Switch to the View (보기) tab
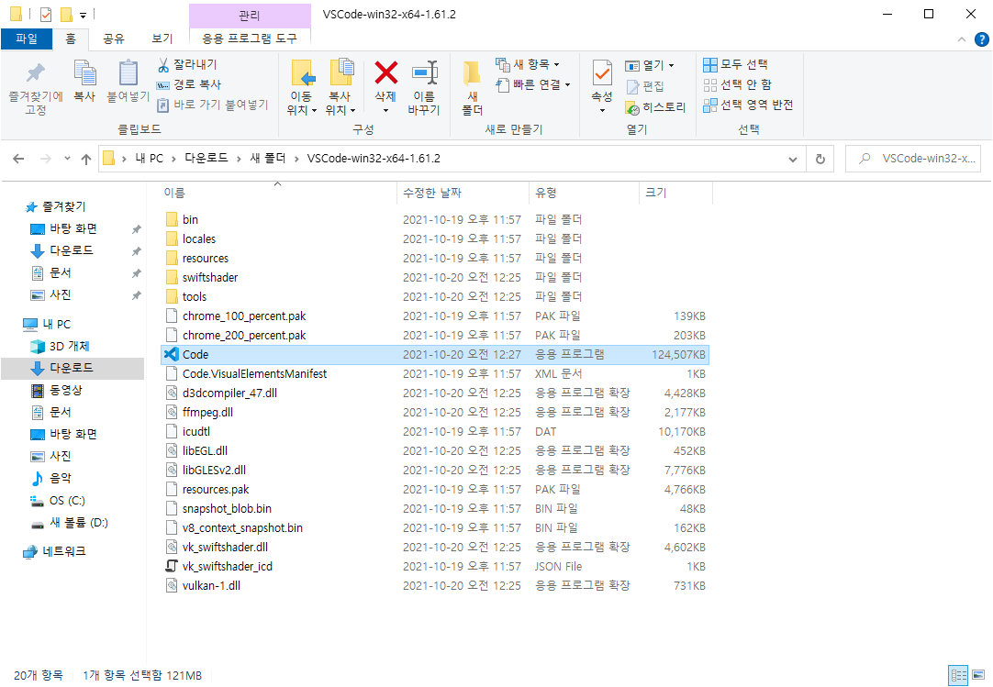 click(162, 39)
